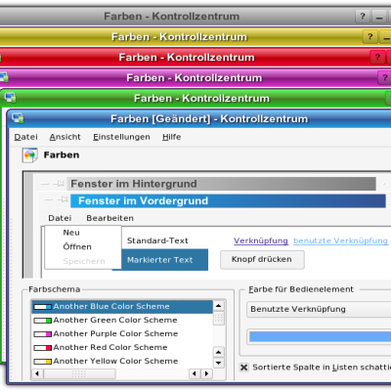Click the purple window's help question-mark button
The image size is (391, 391).
[x=384, y=77]
